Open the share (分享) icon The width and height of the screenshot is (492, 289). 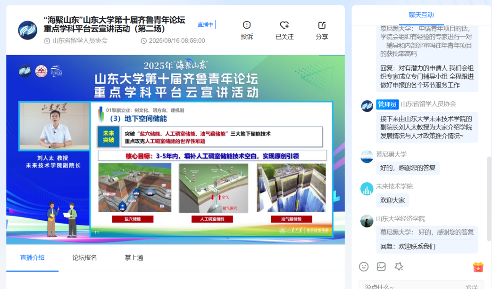pyautogui.click(x=322, y=25)
